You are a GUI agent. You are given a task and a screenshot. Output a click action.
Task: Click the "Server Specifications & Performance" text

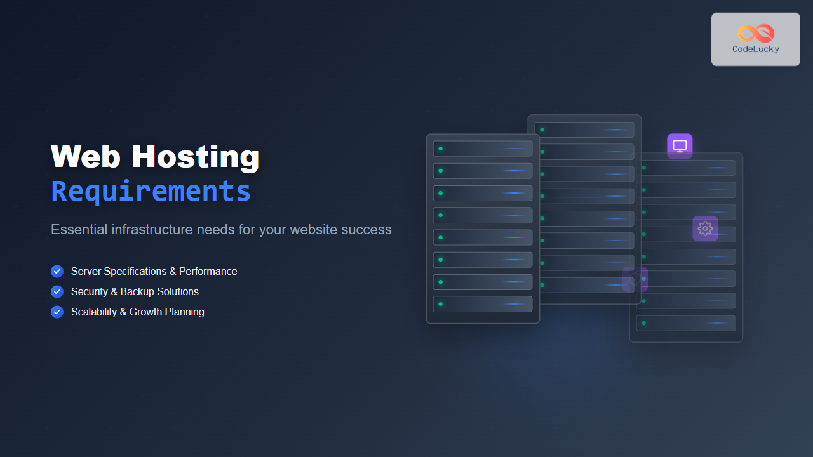pyautogui.click(x=154, y=272)
